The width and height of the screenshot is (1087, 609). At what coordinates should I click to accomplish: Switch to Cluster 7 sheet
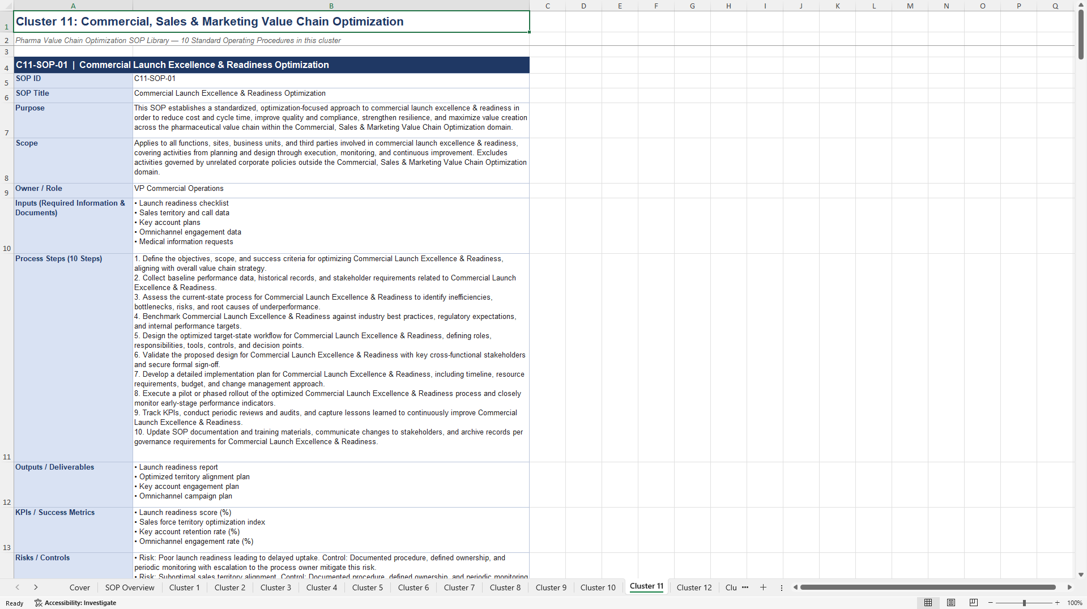[x=459, y=587]
